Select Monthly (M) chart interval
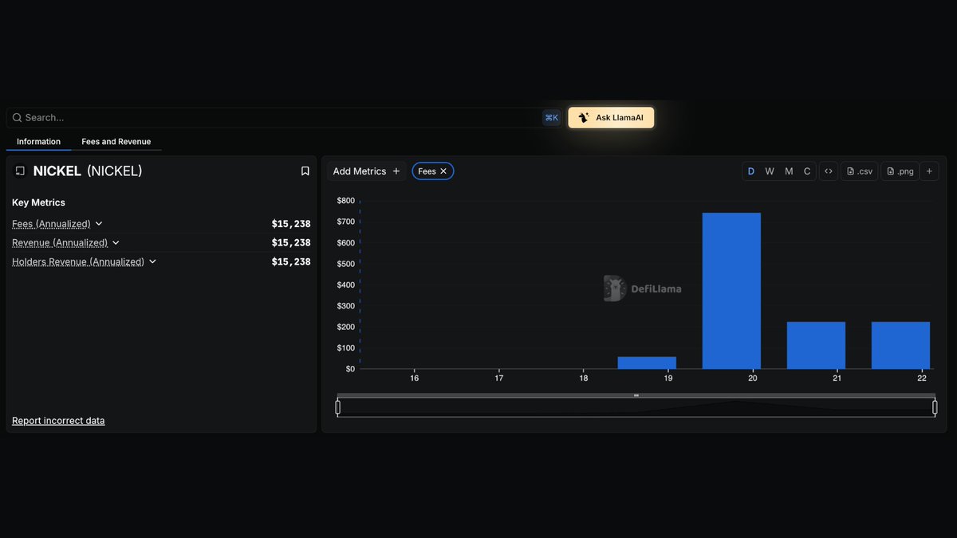 click(x=789, y=171)
